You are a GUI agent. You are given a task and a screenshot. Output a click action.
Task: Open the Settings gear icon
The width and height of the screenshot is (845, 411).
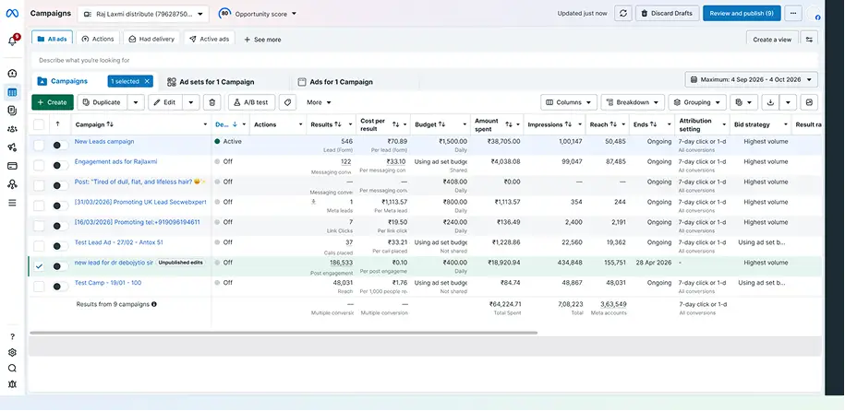[x=12, y=352]
